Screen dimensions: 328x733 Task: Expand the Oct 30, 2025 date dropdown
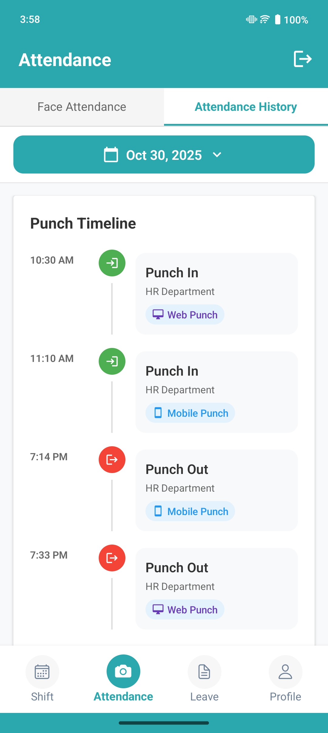[164, 155]
